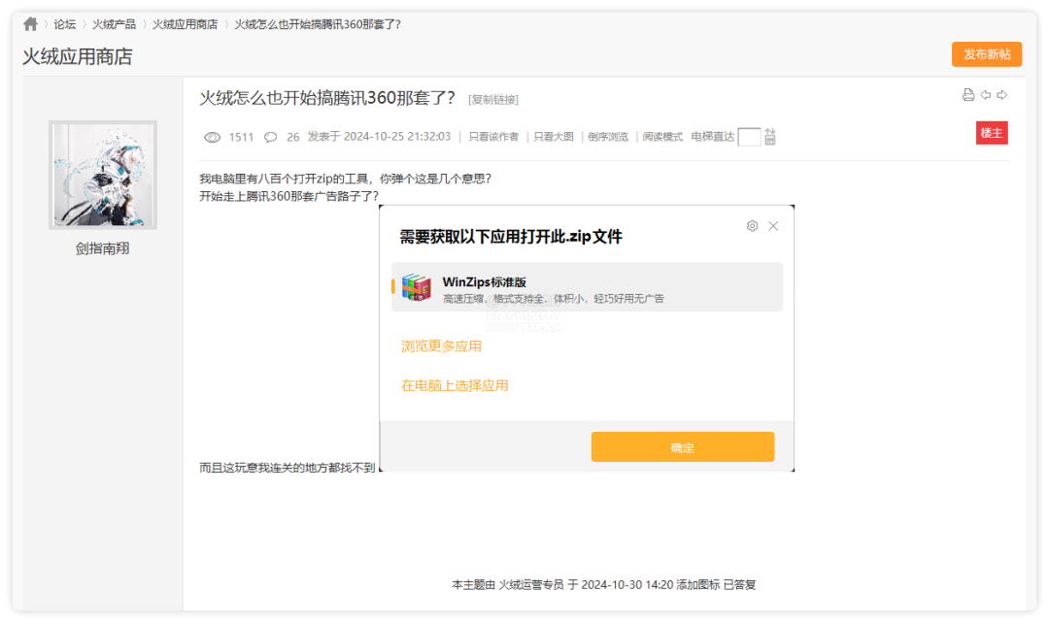Click 在电脑上选择应用 link
Screen dimensions: 1049x623
(455, 385)
